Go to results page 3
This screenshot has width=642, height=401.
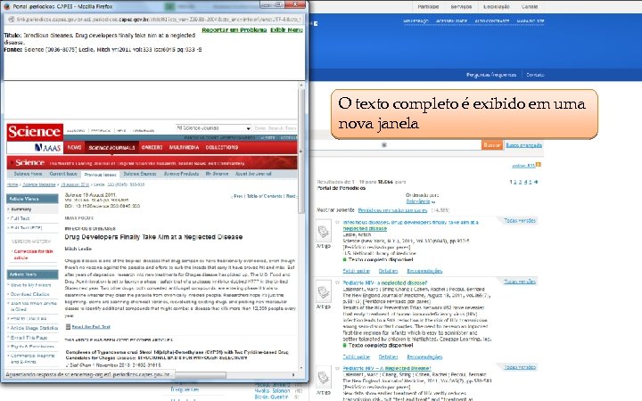pyautogui.click(x=521, y=182)
